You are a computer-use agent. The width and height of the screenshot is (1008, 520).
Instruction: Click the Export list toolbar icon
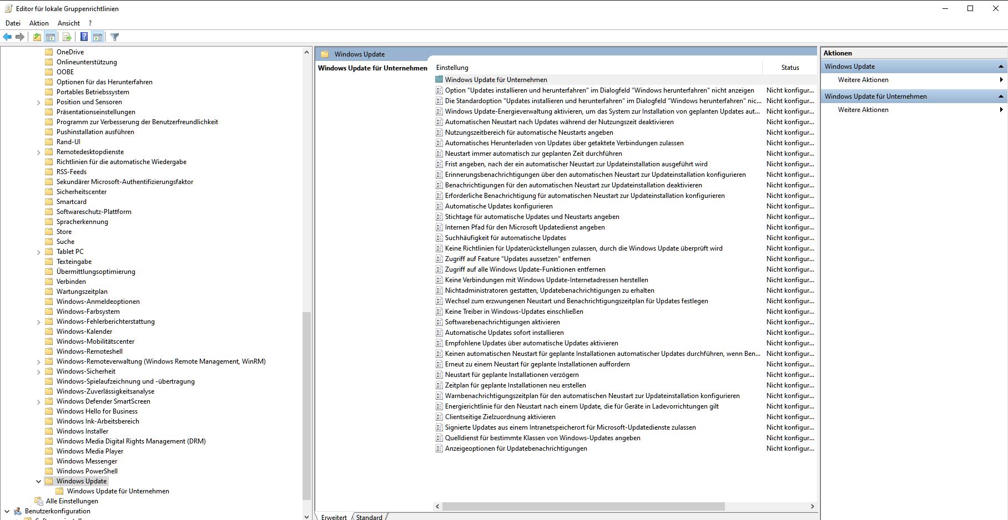[67, 37]
